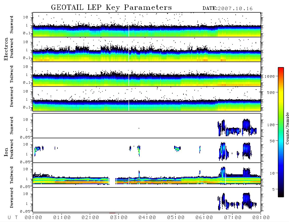Screen dimensions: 289x222
Task: Click the Ion Tailward spectrogram plot
Action: pyautogui.click(x=147, y=175)
